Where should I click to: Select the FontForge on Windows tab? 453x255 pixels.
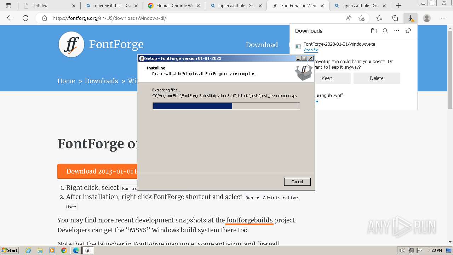coord(298,6)
